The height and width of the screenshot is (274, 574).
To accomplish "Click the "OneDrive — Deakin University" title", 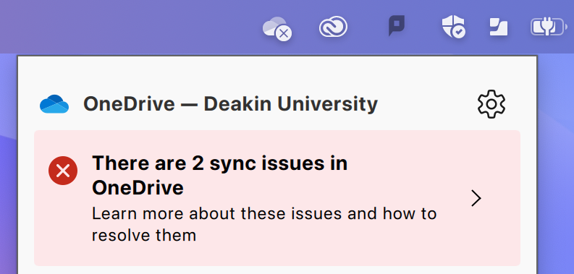I will [230, 104].
